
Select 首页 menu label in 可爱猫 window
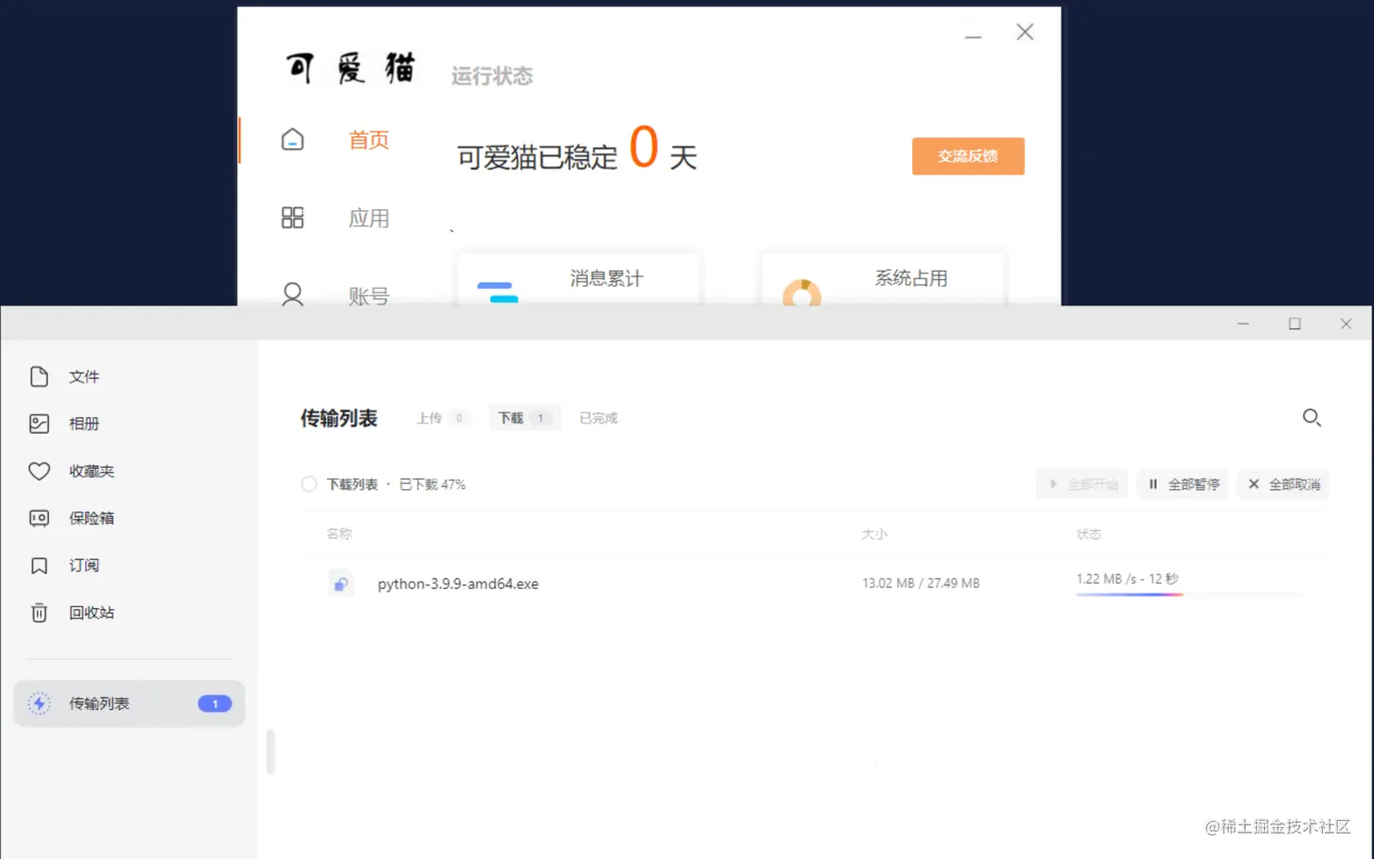369,140
